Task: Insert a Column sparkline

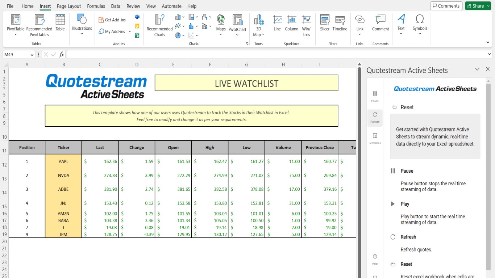Action: pyautogui.click(x=291, y=24)
